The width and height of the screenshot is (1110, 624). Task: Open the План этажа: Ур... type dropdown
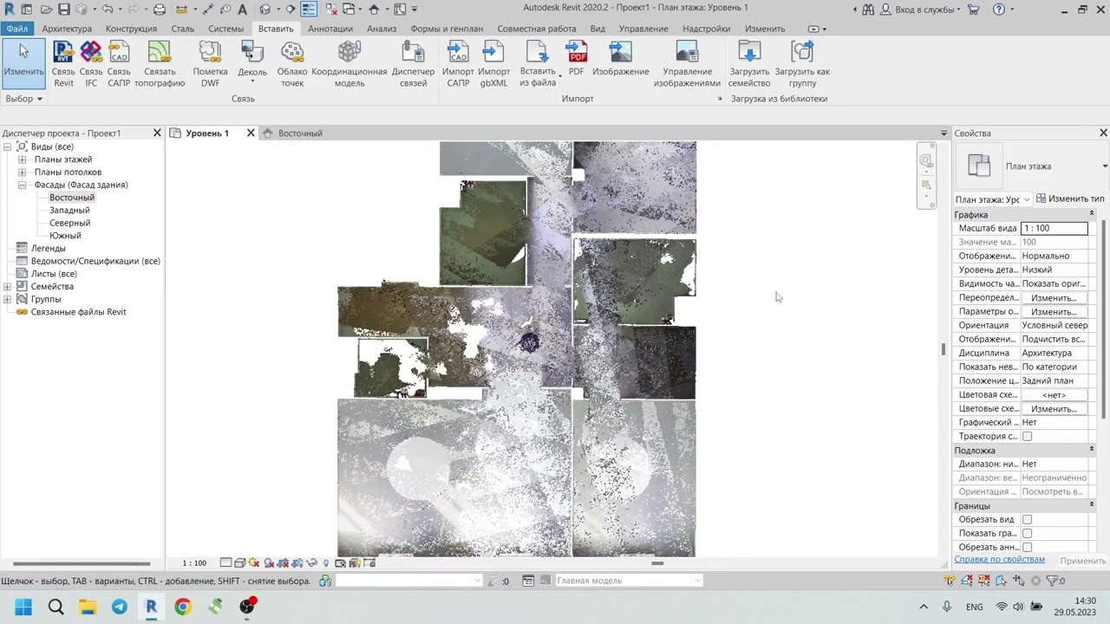(x=993, y=199)
